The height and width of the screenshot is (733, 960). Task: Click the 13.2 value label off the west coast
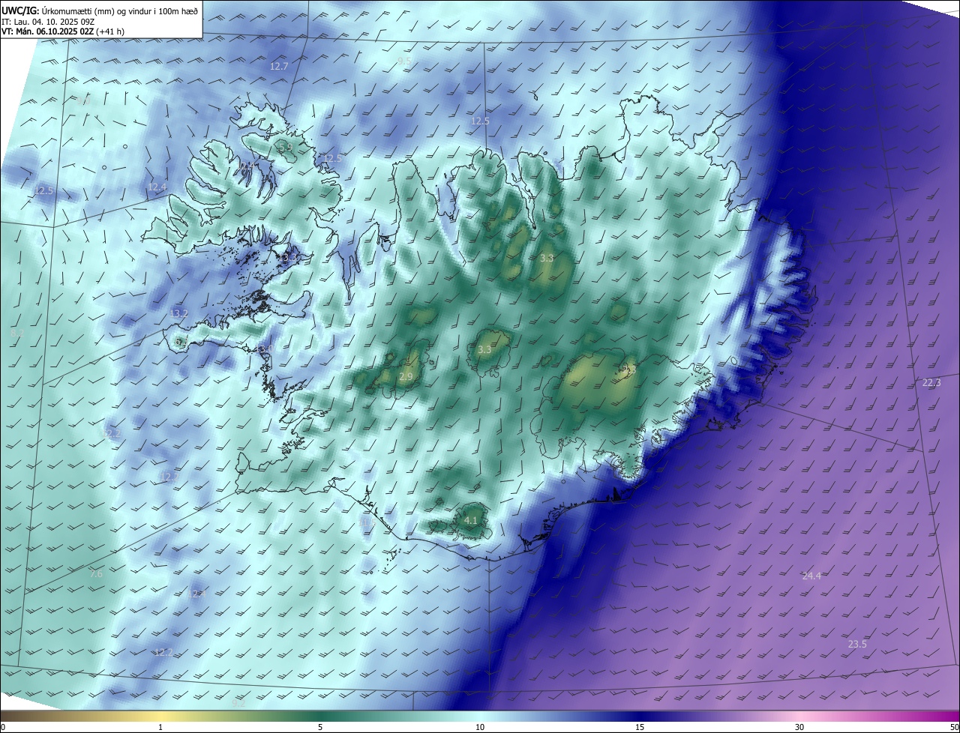(178, 314)
